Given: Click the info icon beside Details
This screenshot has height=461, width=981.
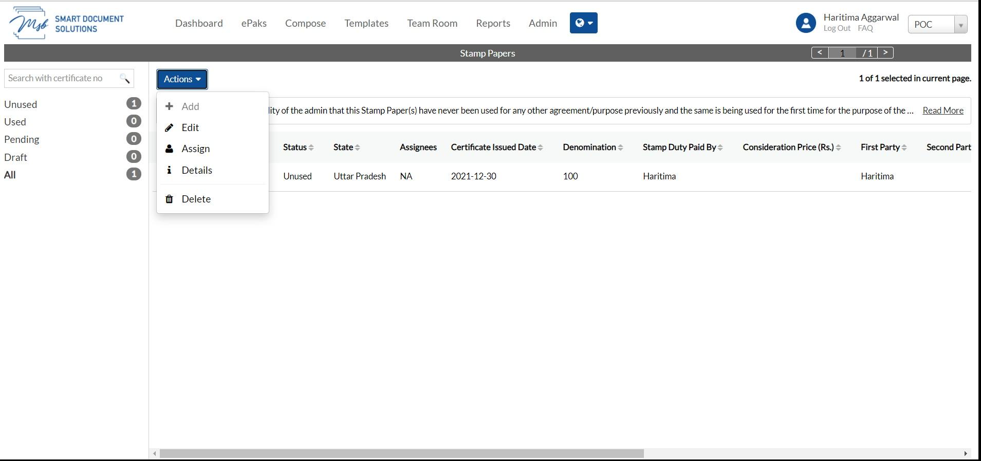Looking at the screenshot, I should [x=169, y=170].
